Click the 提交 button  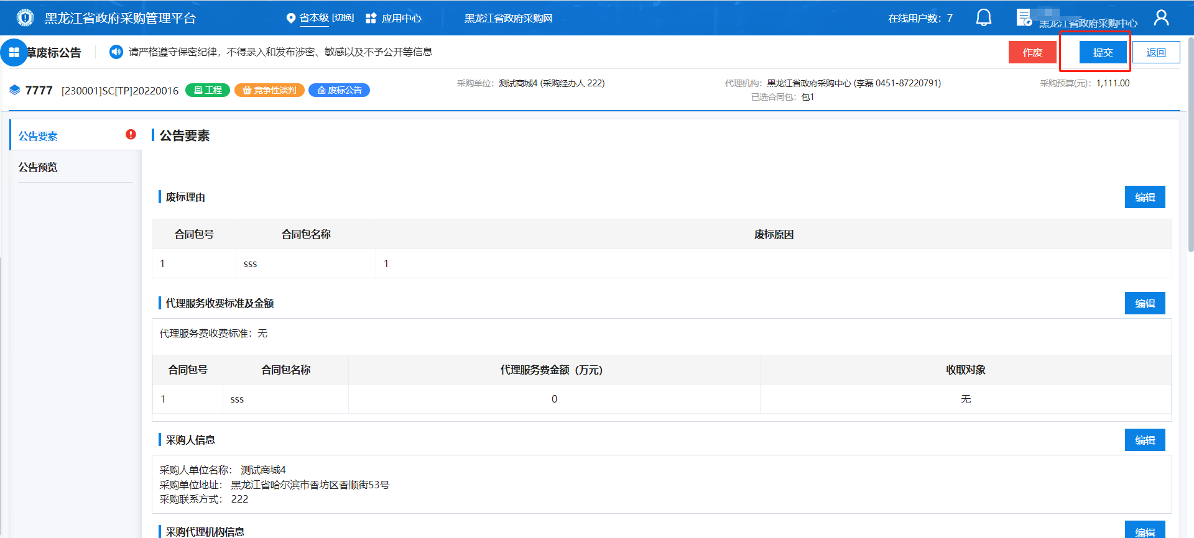pyautogui.click(x=1103, y=52)
